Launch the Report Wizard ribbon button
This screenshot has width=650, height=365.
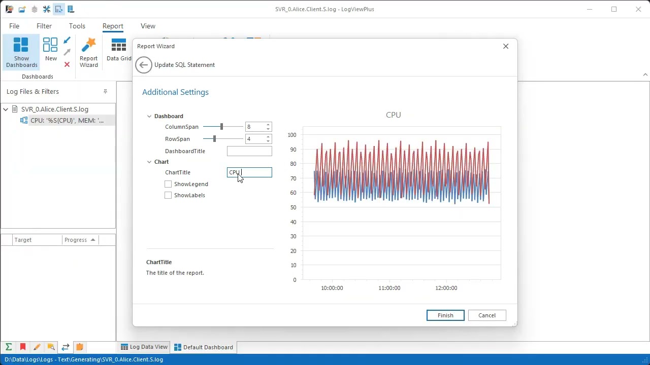pos(88,52)
